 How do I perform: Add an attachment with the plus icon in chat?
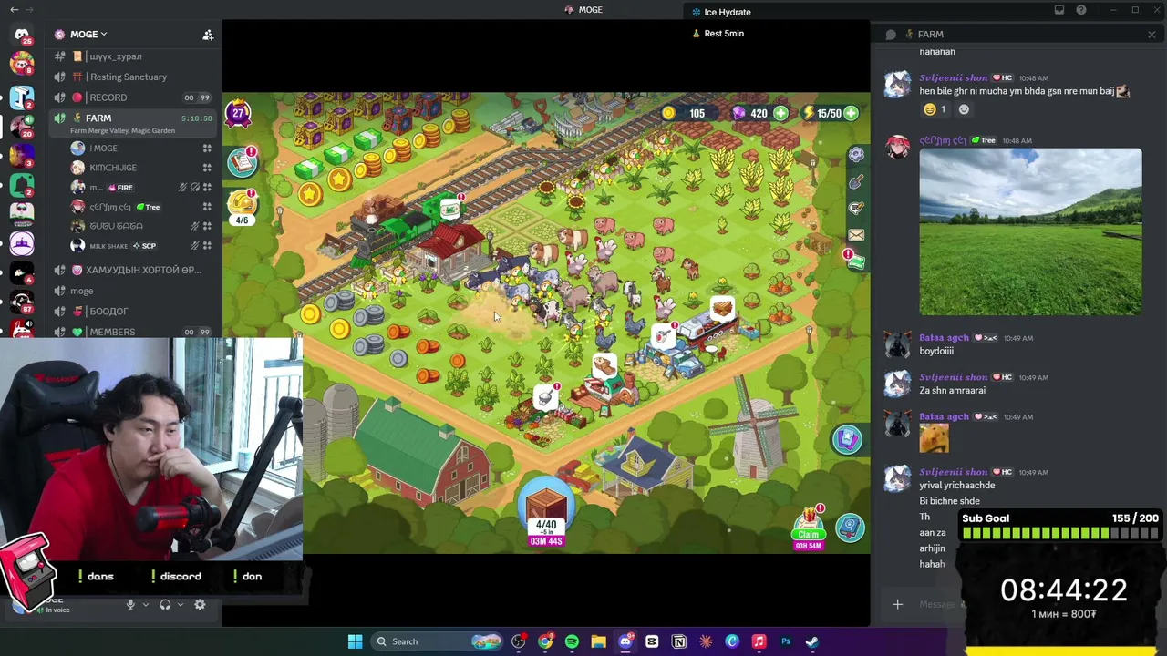[897, 604]
